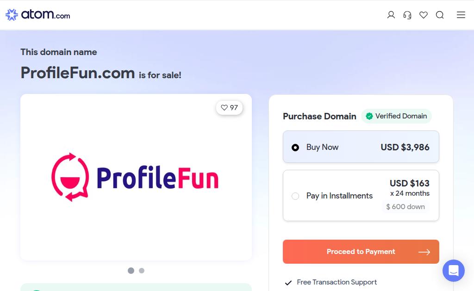This screenshot has height=291, width=474.
Task: Click the Verified Domain label
Action: [x=401, y=116]
